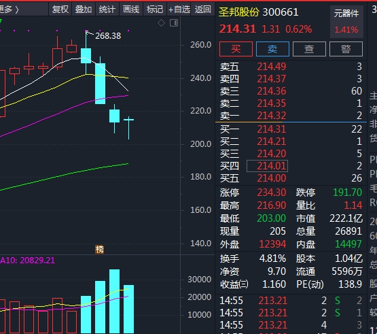Click stock code 300661

click(281, 12)
